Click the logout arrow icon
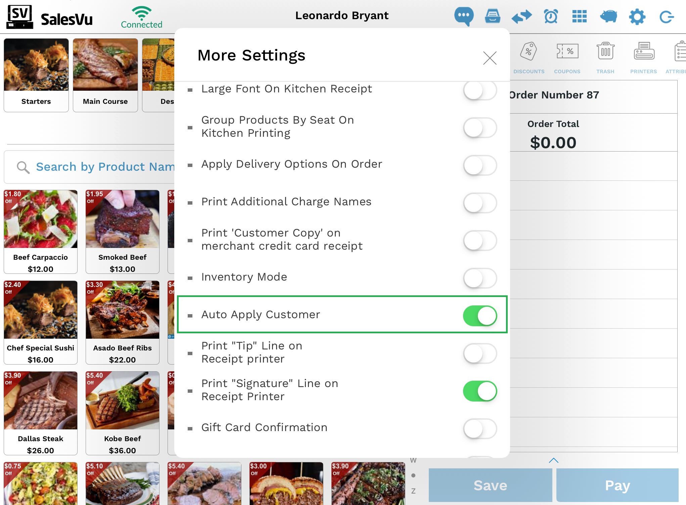Screen dimensions: 686x505 point(666,16)
